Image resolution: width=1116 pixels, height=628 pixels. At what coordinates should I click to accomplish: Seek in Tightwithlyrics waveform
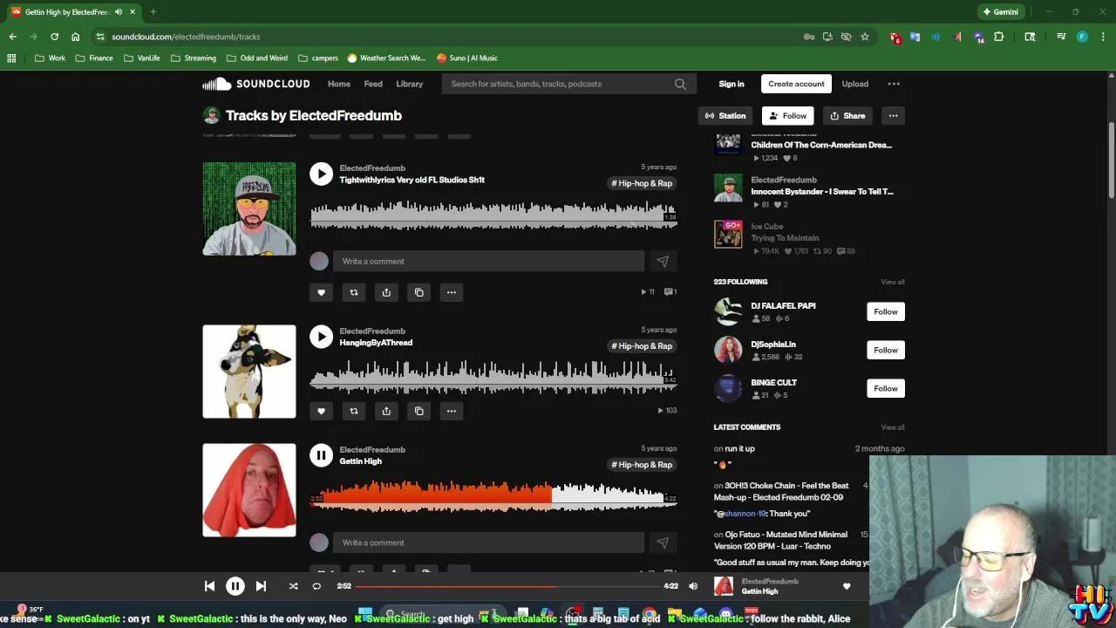(493, 215)
